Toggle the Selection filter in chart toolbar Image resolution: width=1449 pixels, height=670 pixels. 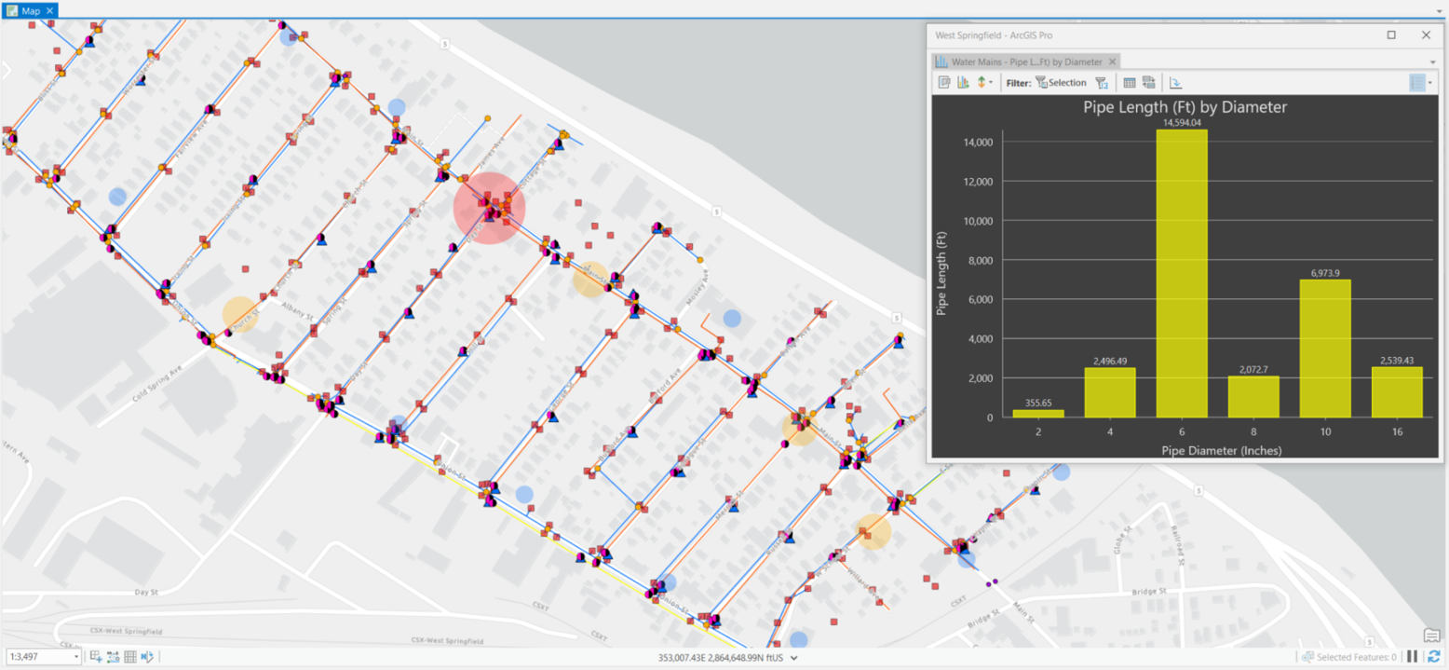[x=1062, y=82]
